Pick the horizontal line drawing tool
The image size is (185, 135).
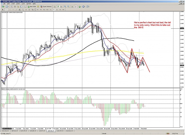(x=13, y=10)
